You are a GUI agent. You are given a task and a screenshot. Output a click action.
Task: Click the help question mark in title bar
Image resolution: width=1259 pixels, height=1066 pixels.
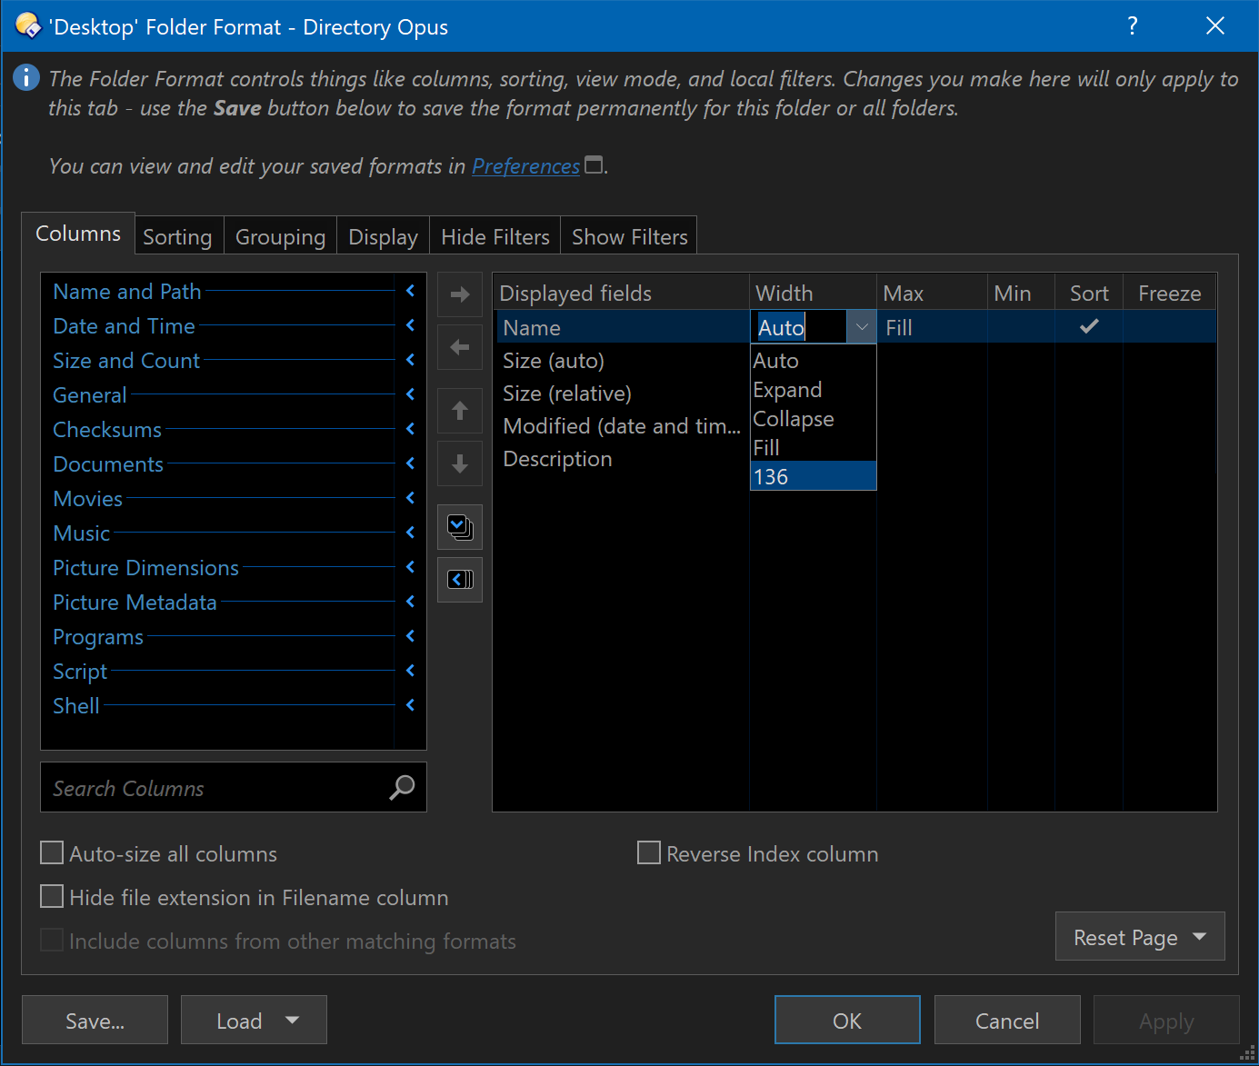coord(1133,26)
